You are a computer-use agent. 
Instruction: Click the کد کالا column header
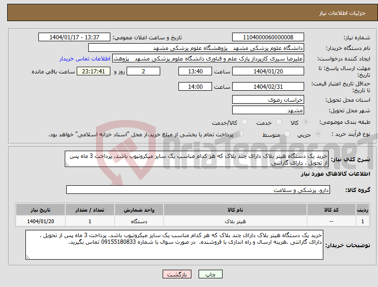pos(331,210)
